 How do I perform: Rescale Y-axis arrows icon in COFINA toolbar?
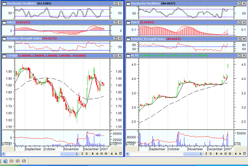[93, 154]
